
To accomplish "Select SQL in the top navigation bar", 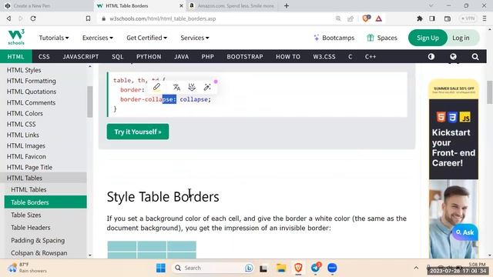I will 117,56.
